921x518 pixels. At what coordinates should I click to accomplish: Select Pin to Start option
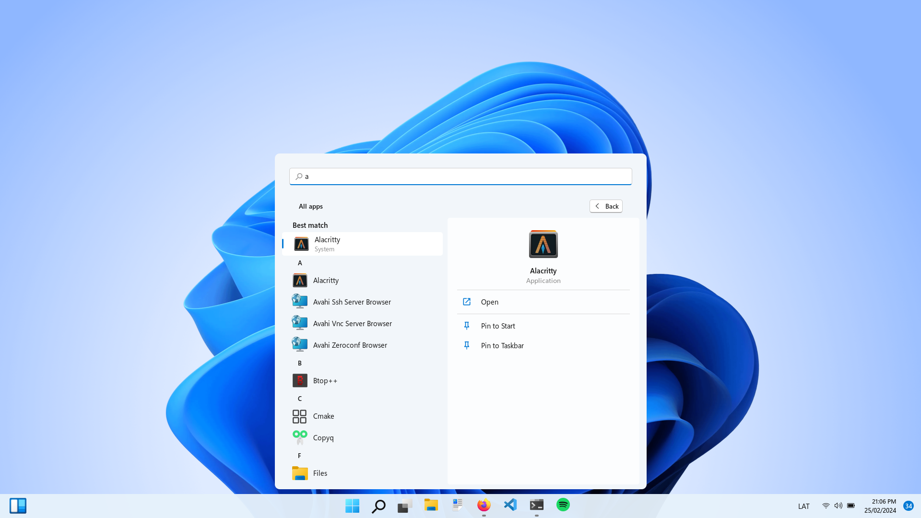click(497, 326)
